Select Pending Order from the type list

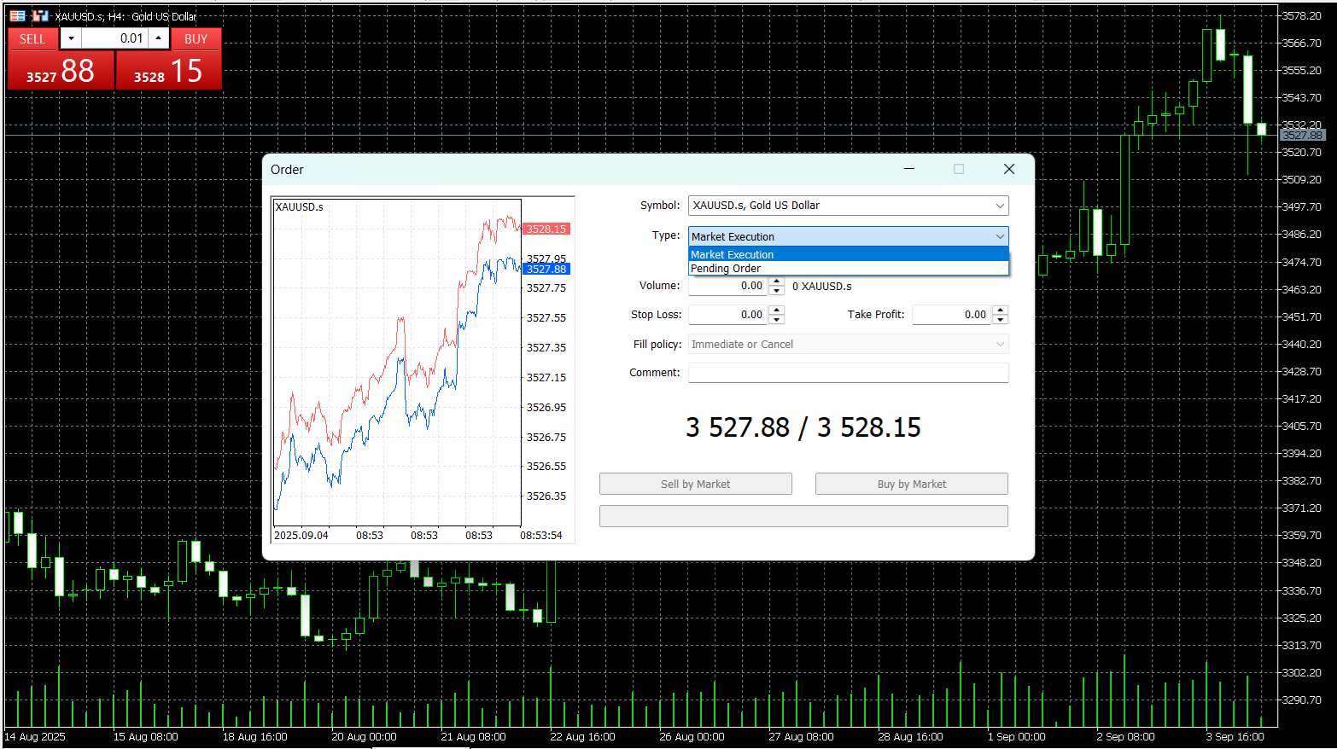848,268
